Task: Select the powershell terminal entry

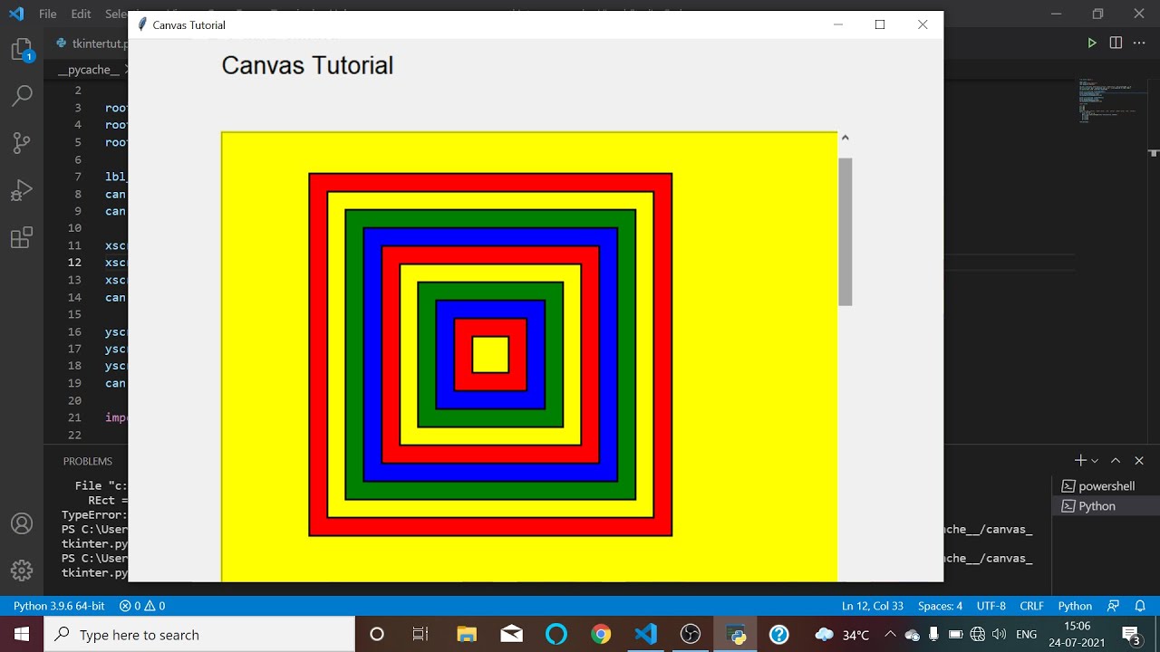Action: 1106,486
